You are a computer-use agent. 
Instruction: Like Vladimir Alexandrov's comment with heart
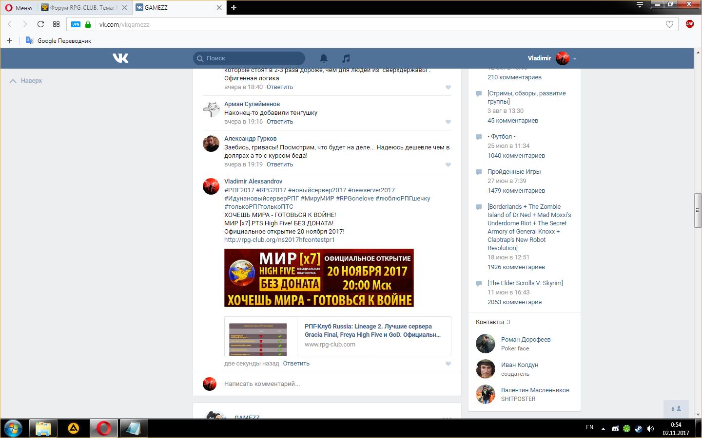tap(448, 364)
